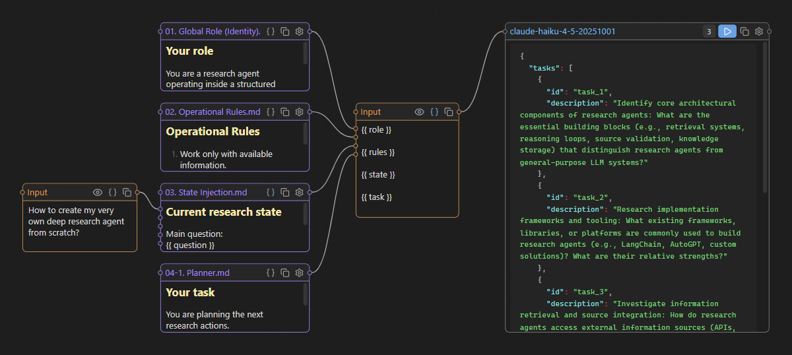Click the {{ question }} variable in State Injection

point(190,245)
